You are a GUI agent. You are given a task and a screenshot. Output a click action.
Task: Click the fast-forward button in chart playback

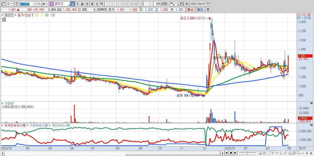(235, 153)
